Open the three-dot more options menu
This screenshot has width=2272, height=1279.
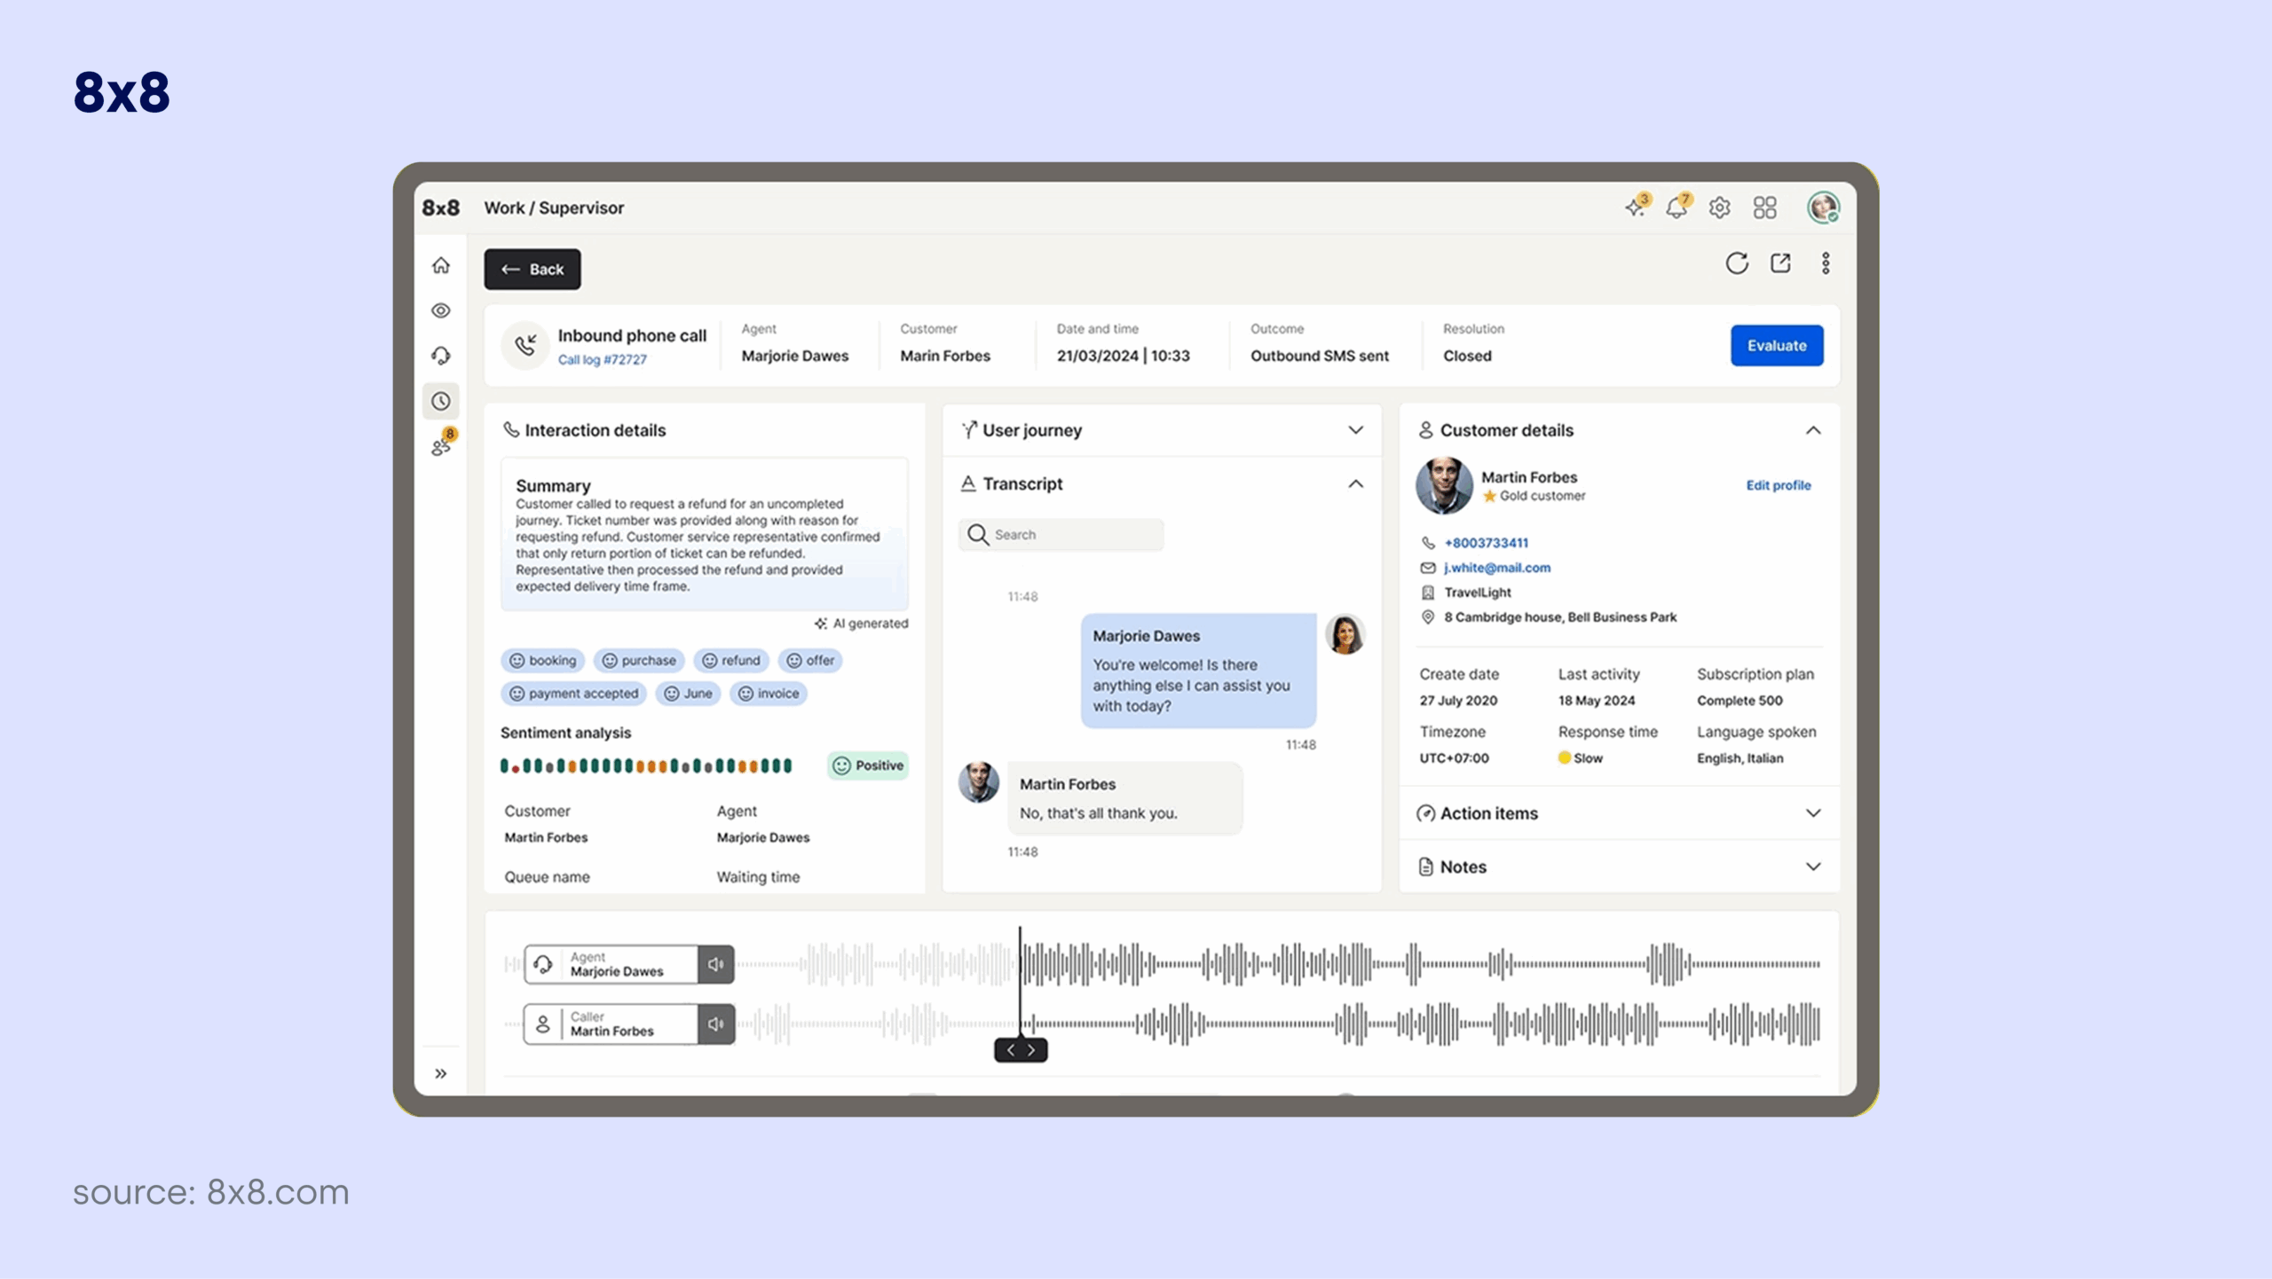click(1826, 263)
